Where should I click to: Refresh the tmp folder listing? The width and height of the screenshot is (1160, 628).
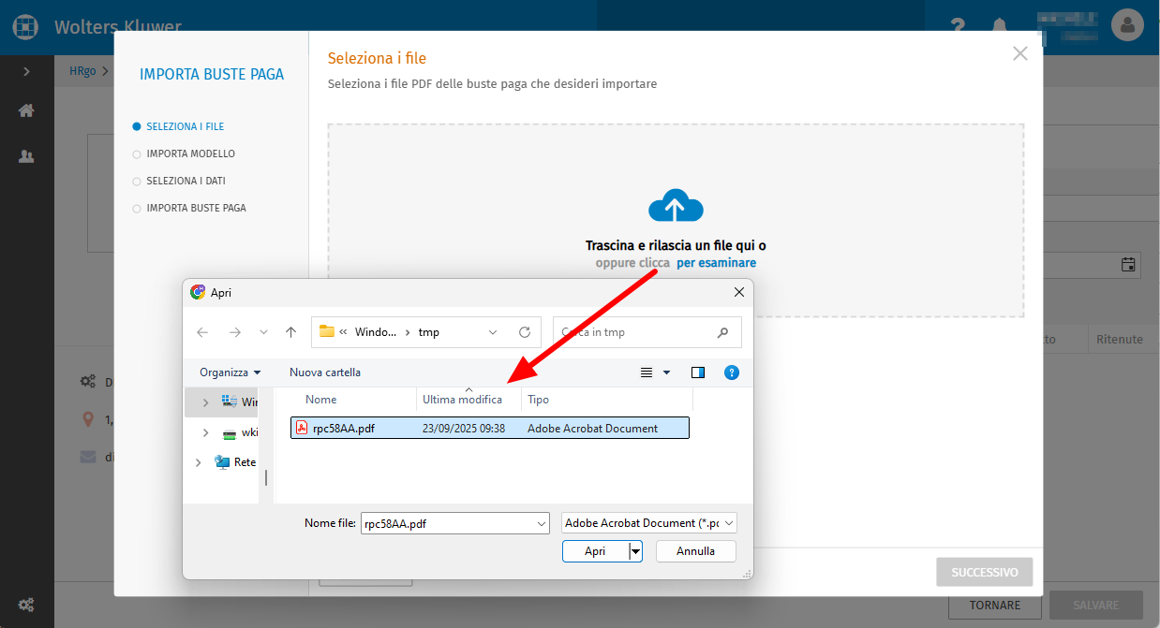pyautogui.click(x=525, y=332)
